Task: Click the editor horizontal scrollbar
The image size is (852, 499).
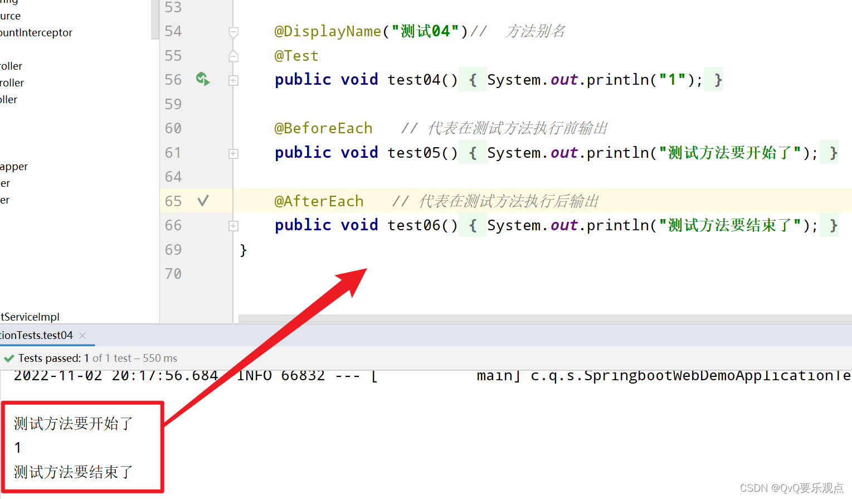Action: (545, 318)
